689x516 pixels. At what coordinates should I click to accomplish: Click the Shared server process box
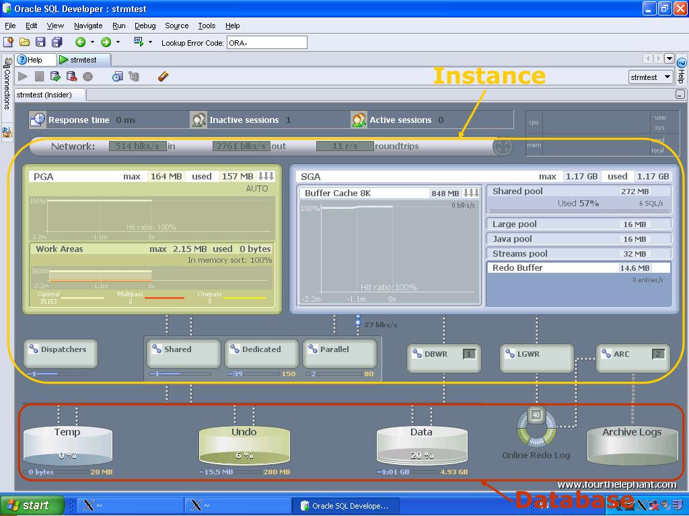184,353
